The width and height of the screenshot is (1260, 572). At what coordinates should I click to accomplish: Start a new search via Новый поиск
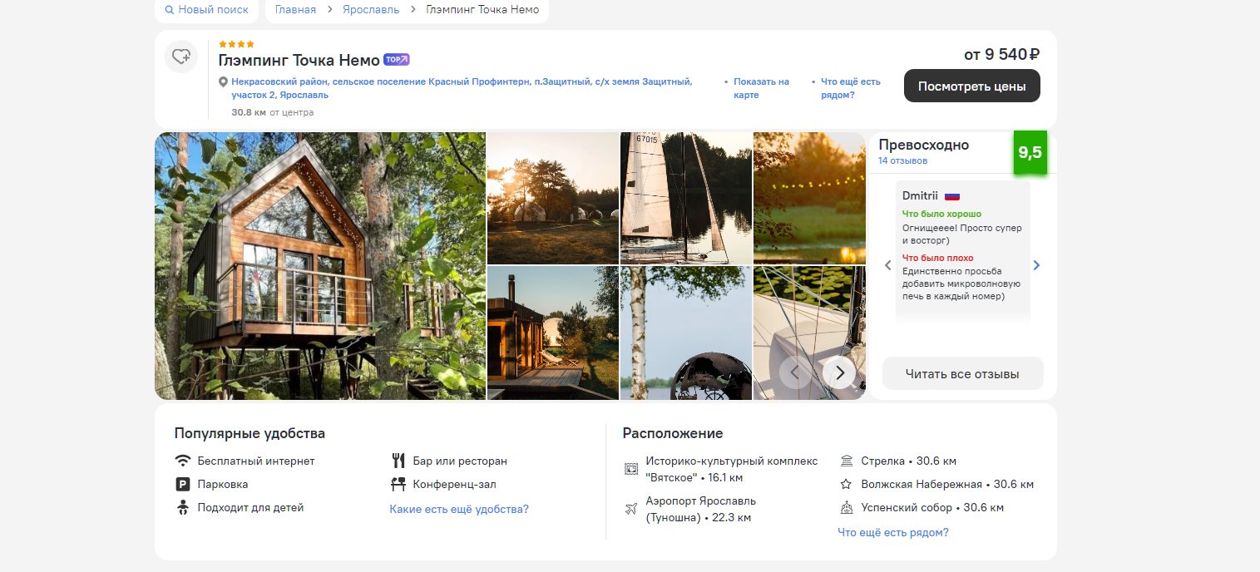207,10
